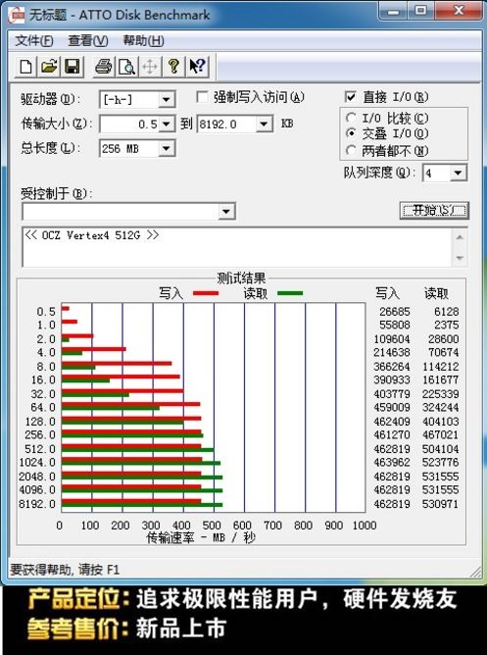Screen dimensions: 487x655
Task: Expand the 队列深度 queue depth dropdown
Action: 459,173
